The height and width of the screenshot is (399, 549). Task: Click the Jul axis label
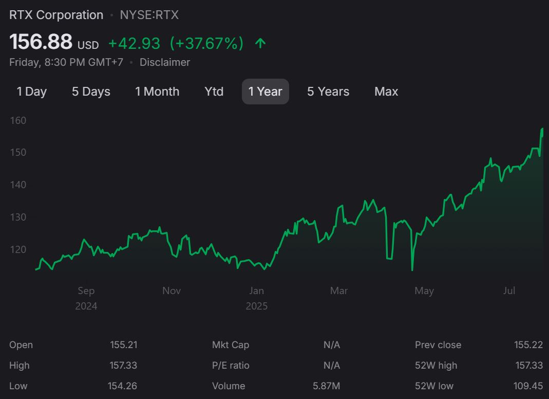pos(509,291)
